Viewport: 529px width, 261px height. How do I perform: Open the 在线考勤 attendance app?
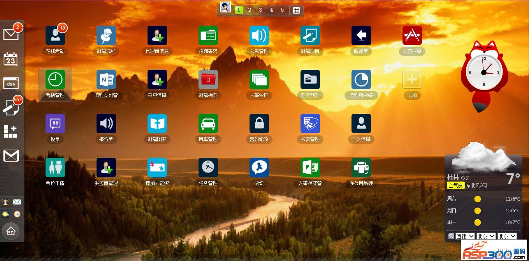(55, 35)
